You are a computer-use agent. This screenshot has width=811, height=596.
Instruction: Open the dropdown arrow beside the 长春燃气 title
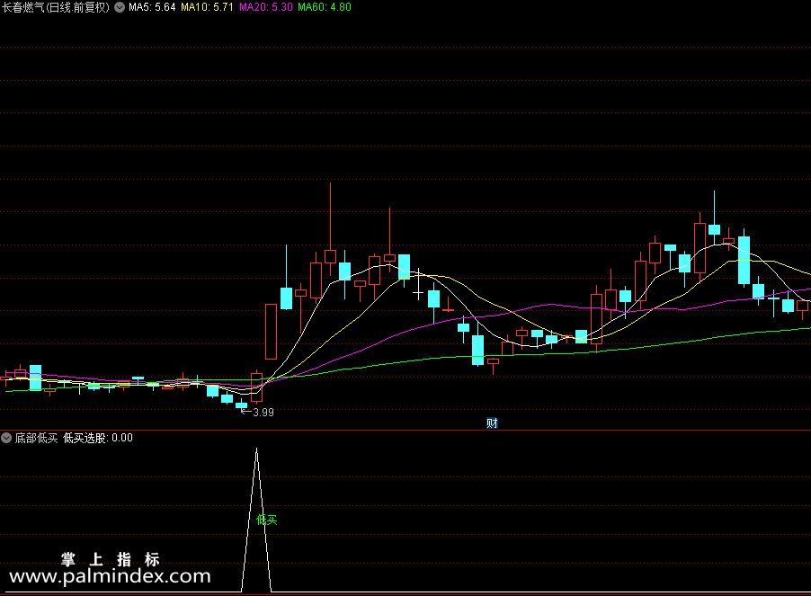(x=120, y=7)
